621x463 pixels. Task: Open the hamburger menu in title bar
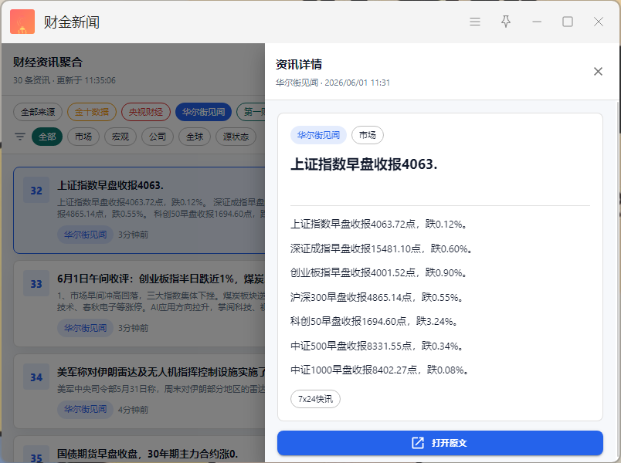pyautogui.click(x=475, y=22)
